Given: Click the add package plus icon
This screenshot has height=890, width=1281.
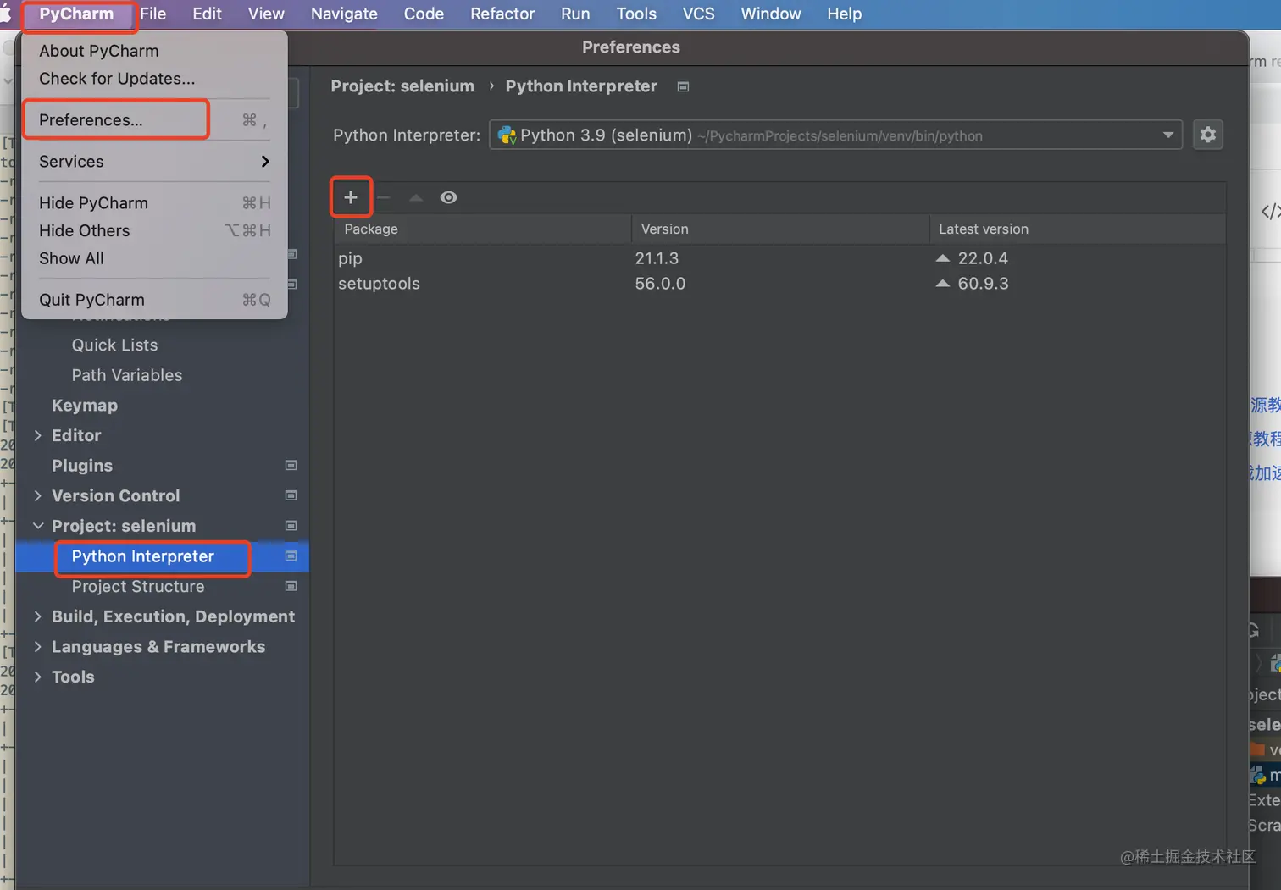Looking at the screenshot, I should coord(351,197).
